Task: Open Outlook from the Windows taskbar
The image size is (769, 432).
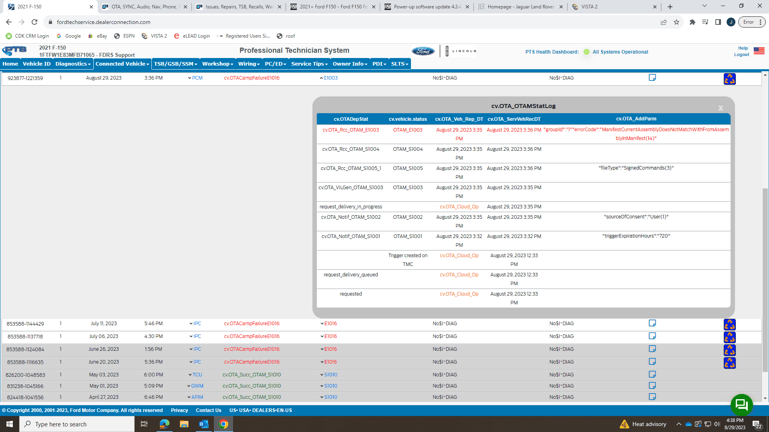Action: coord(203,424)
